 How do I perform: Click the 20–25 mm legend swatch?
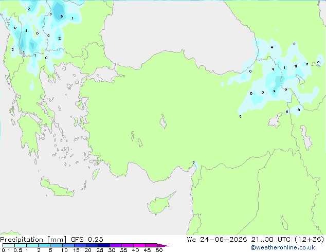[x=92, y=245]
